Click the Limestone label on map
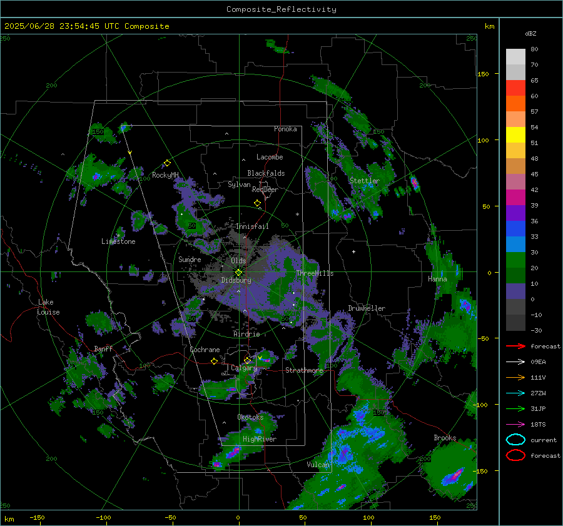The height and width of the screenshot is (526, 563). (x=118, y=241)
